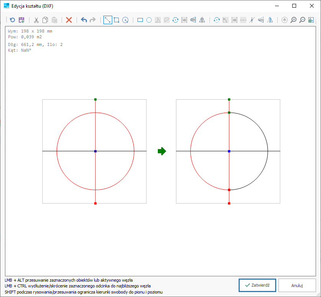Viewport: 321px width, 297px height.
Task: Click the 'Pow: 0,039 m2' text
Action: [25, 37]
